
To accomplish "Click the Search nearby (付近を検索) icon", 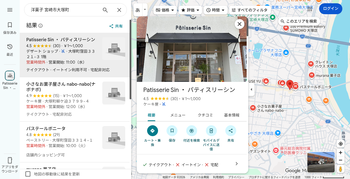I will point(192,131).
